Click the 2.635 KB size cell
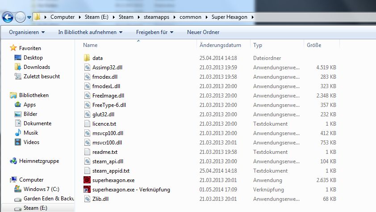This screenshot has width=376, height=212. tap(326, 180)
